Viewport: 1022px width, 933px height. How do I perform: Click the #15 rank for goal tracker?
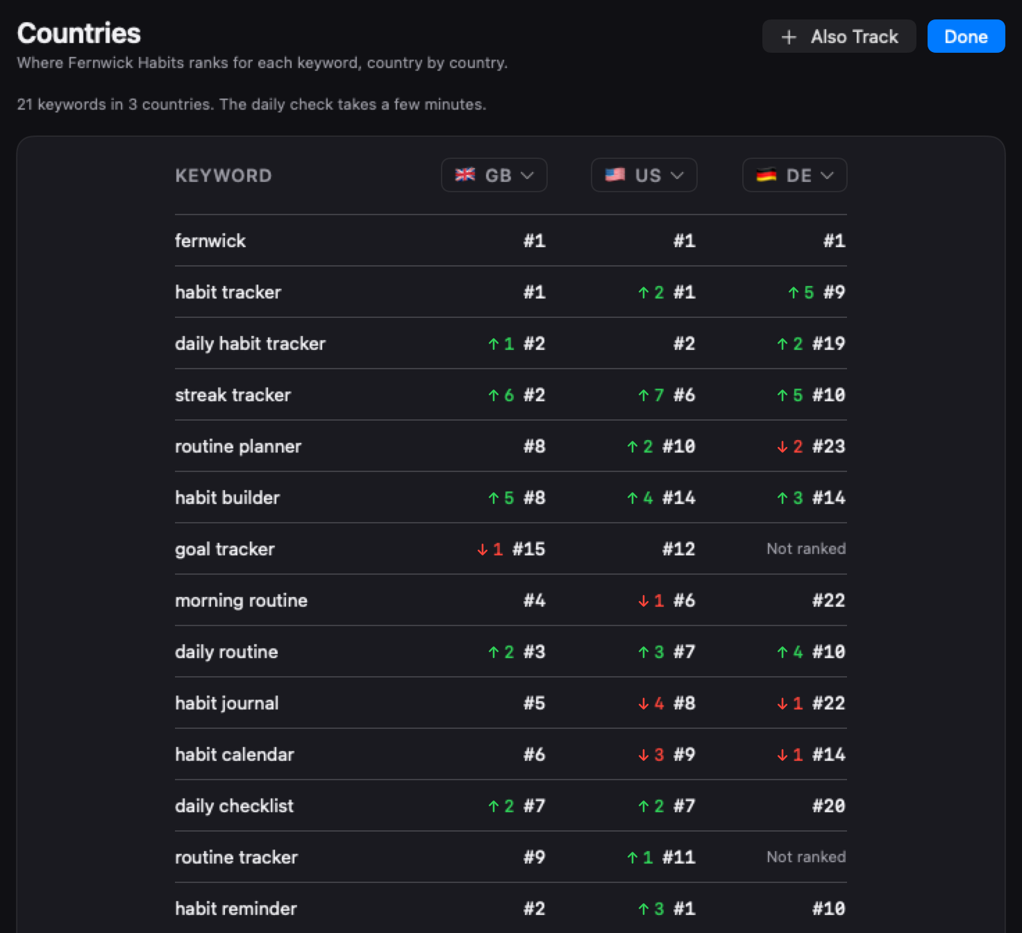[529, 549]
